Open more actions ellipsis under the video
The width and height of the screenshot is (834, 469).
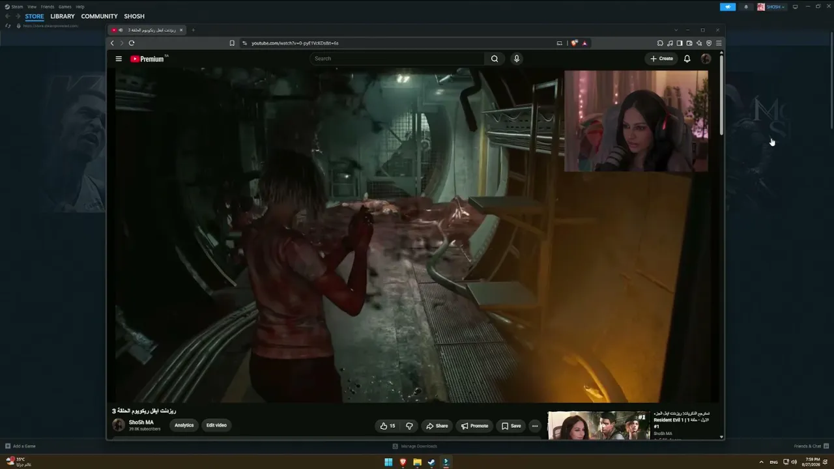pos(535,426)
